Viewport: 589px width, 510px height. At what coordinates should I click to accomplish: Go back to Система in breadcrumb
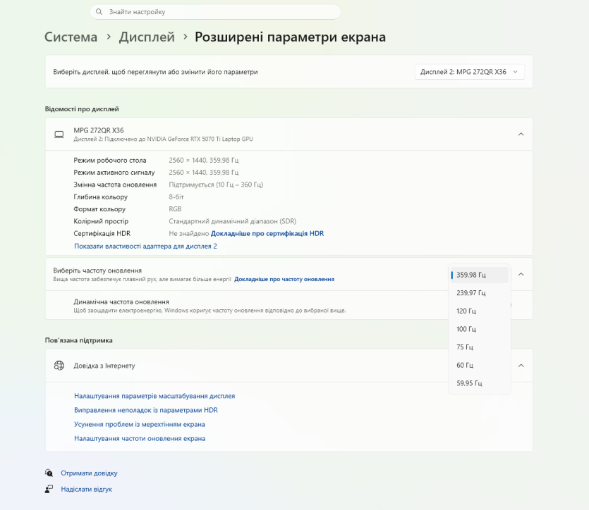(x=71, y=37)
